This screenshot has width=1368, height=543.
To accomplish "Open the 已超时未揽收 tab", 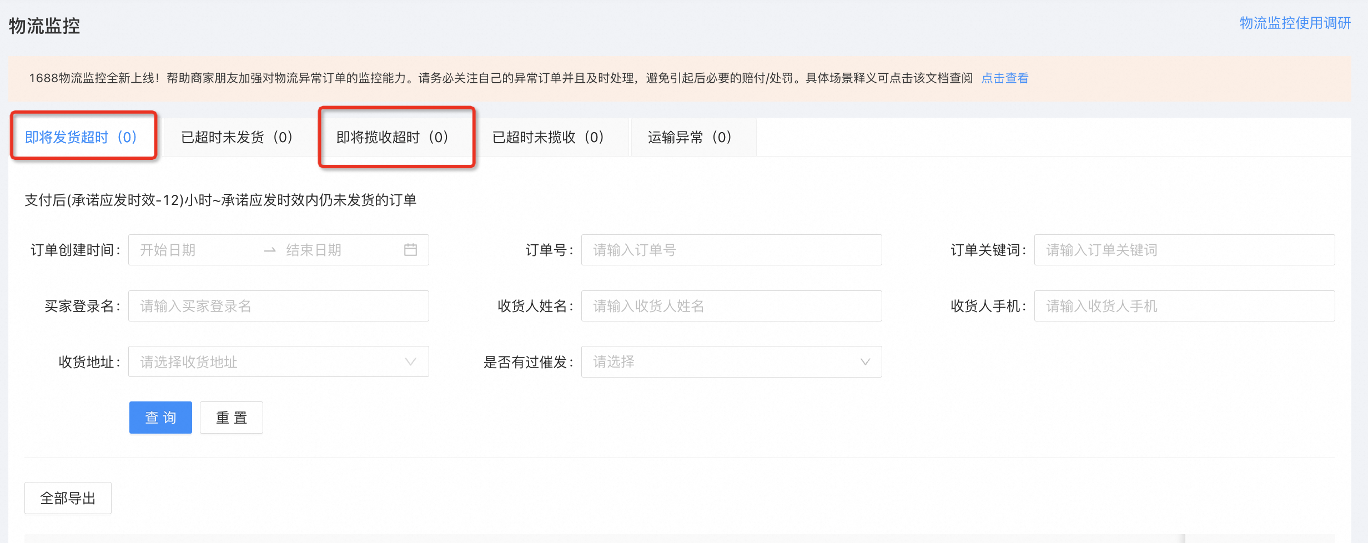I will tap(547, 137).
